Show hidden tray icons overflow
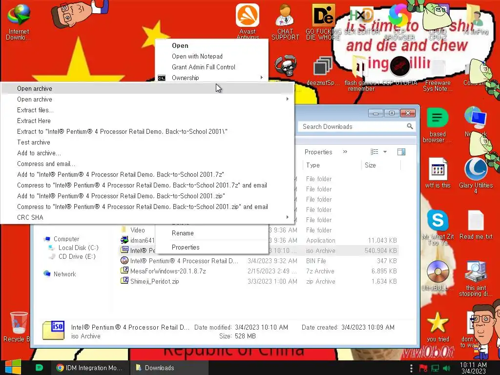Image resolution: width=500 pixels, height=375 pixels. (x=411, y=368)
